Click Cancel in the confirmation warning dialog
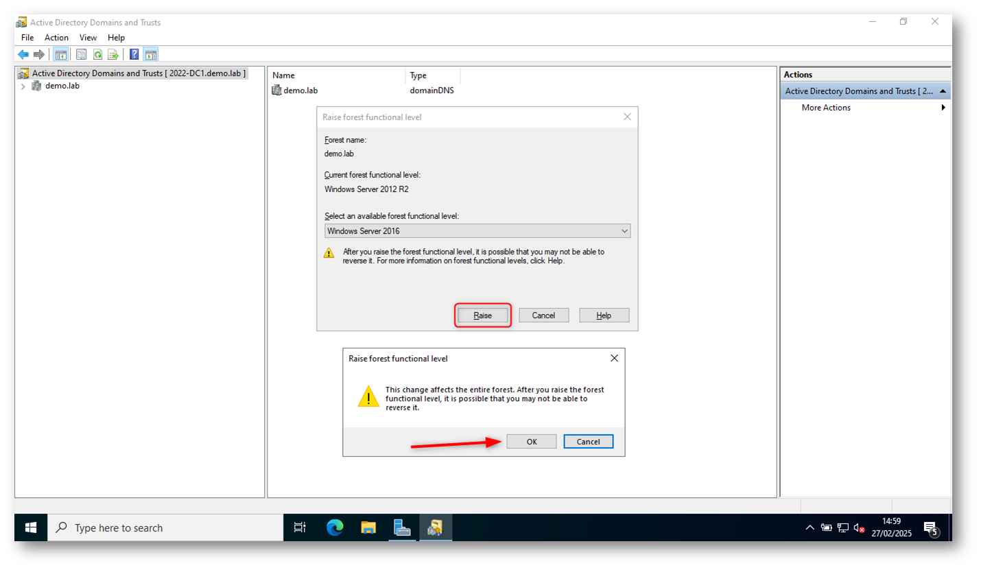Screen dimensions: 981x570 point(589,442)
